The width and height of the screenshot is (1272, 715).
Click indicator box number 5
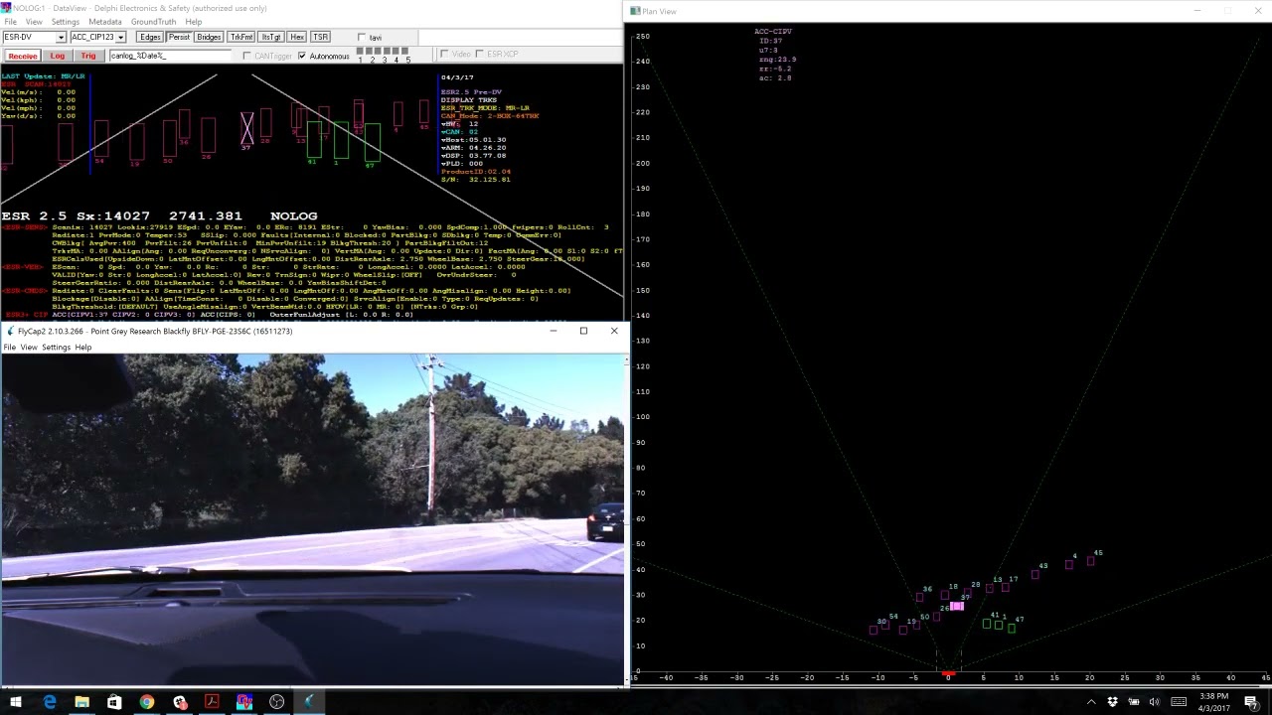click(x=404, y=51)
